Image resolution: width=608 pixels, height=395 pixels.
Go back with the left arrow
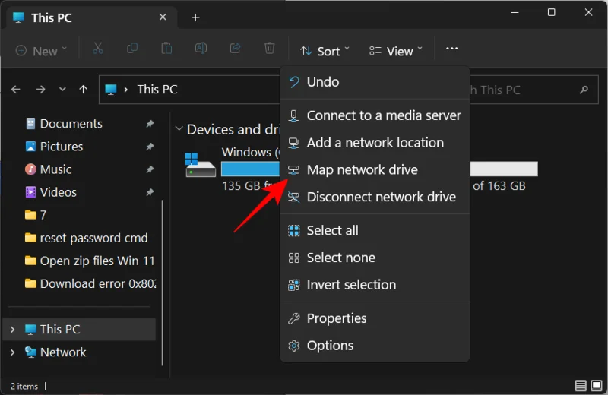pyautogui.click(x=16, y=90)
